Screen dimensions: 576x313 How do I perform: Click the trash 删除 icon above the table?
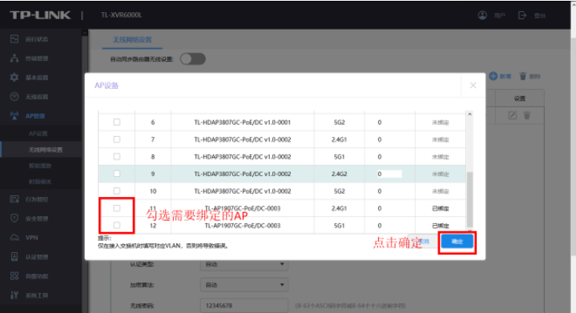[523, 76]
